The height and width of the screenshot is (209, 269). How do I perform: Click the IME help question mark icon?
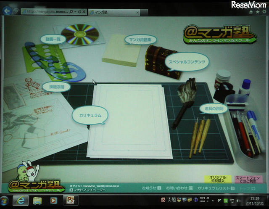(x=195, y=200)
